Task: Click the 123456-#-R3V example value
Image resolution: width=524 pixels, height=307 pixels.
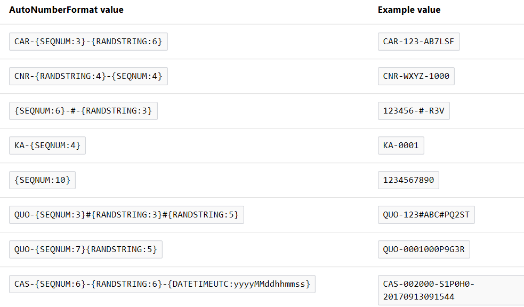Action: point(413,111)
